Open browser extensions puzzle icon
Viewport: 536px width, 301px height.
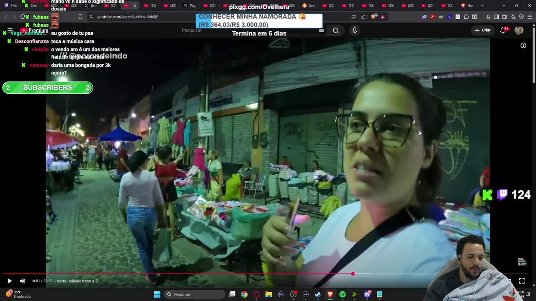(x=466, y=17)
